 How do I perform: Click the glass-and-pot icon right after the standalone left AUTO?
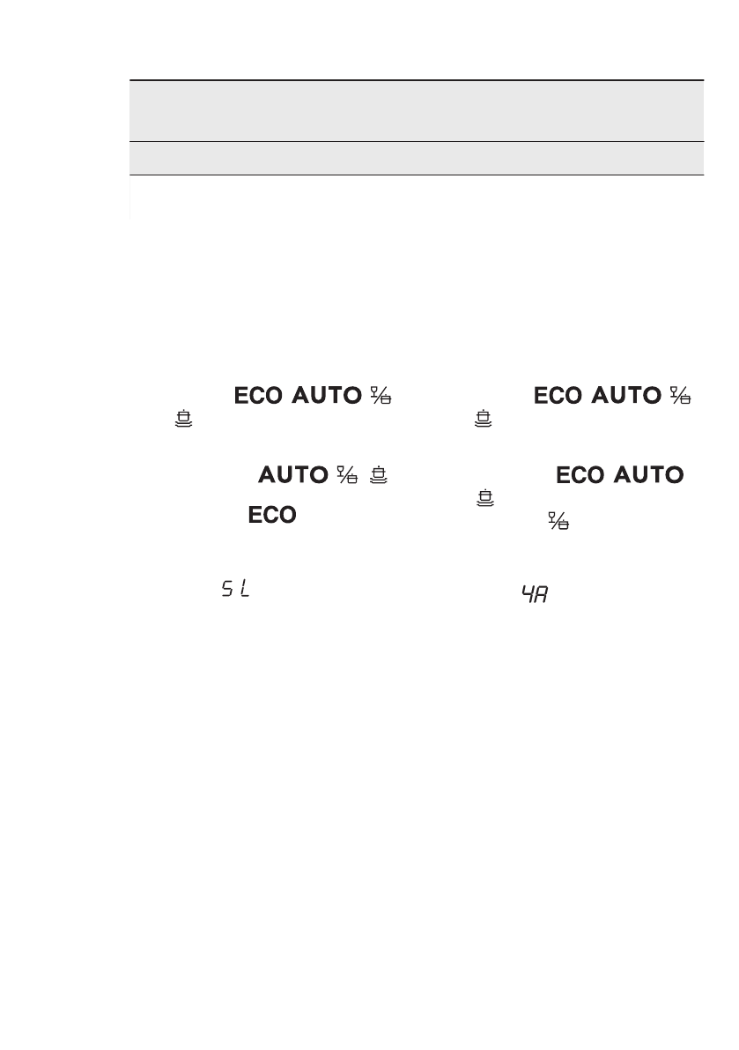[347, 475]
